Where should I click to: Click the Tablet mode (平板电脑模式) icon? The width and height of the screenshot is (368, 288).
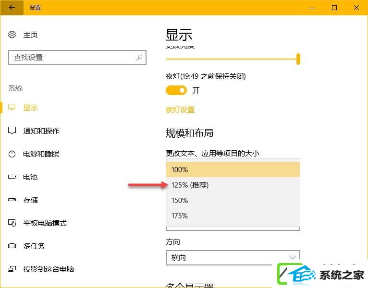[12, 223]
